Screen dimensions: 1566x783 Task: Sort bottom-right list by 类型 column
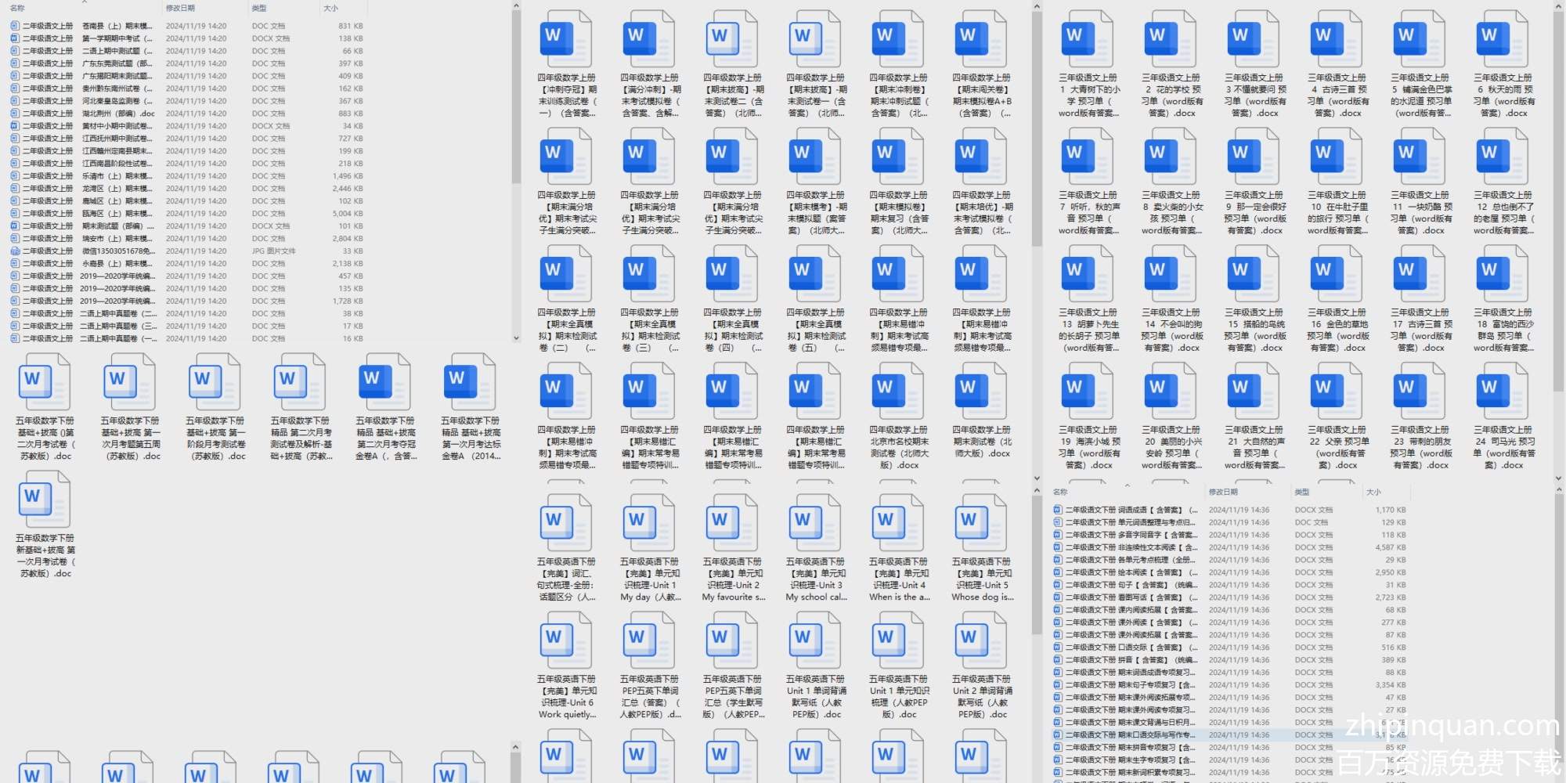click(1302, 492)
